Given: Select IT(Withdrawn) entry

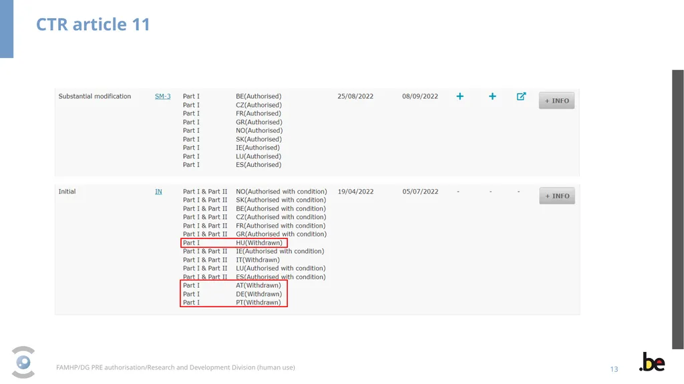Looking at the screenshot, I should (258, 260).
